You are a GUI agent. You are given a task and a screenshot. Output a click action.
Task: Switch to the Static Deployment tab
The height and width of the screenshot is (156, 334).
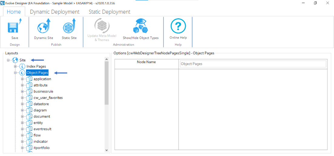[109, 12]
